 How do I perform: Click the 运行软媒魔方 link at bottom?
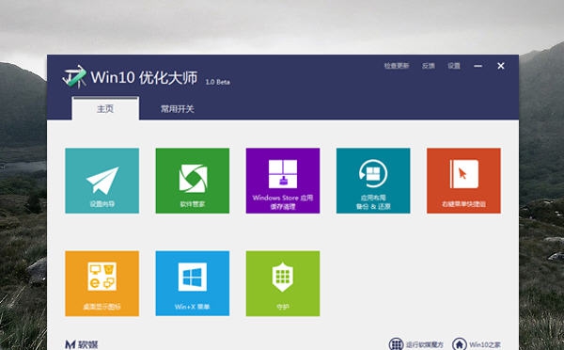click(416, 344)
